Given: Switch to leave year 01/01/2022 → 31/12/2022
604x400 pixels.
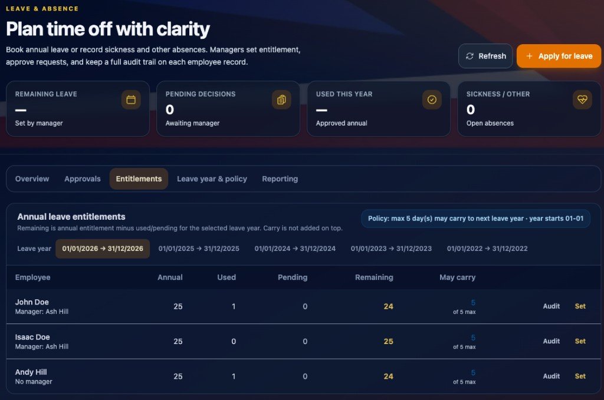Looking at the screenshot, I should coord(487,249).
